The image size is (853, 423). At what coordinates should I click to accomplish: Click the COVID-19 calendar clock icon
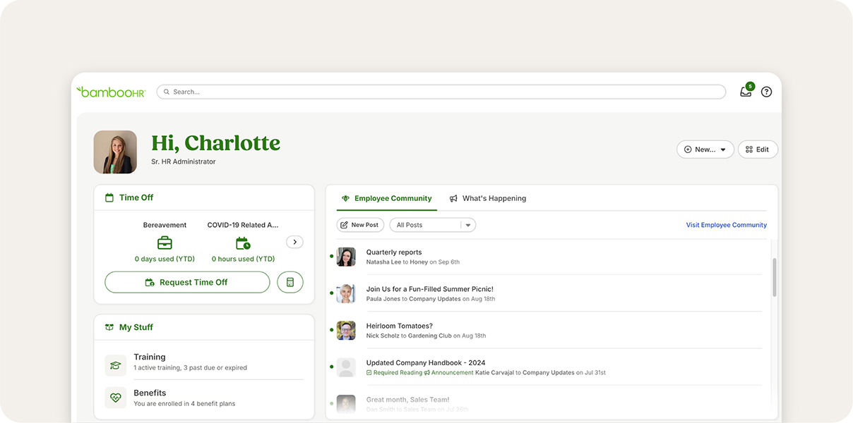(x=243, y=243)
